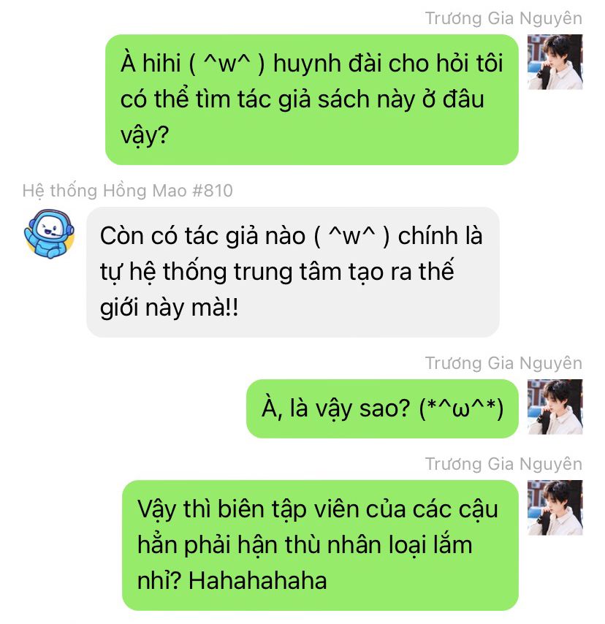Click "giới này mà!!" text in the gray bubble

click(x=170, y=308)
